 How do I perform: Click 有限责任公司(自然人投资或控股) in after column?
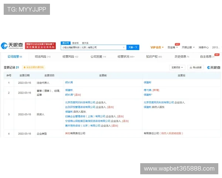pyautogui.click(x=164, y=133)
